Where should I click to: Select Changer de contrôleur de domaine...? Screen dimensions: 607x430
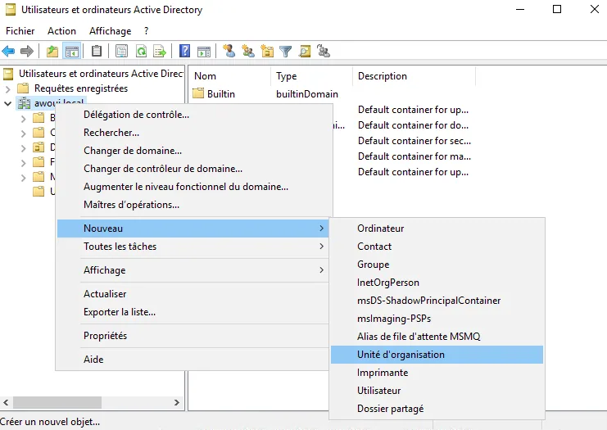click(x=193, y=169)
